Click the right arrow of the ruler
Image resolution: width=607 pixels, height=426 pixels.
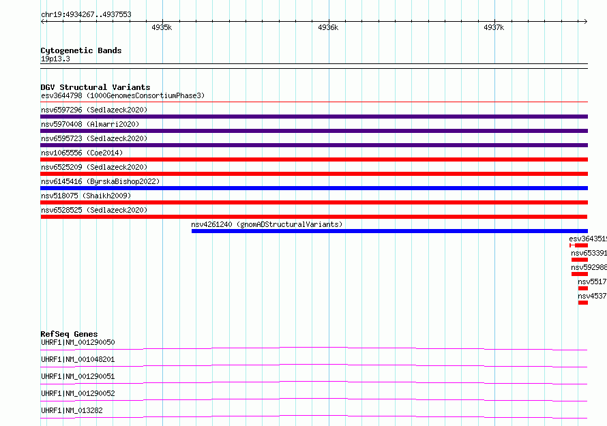click(x=585, y=22)
